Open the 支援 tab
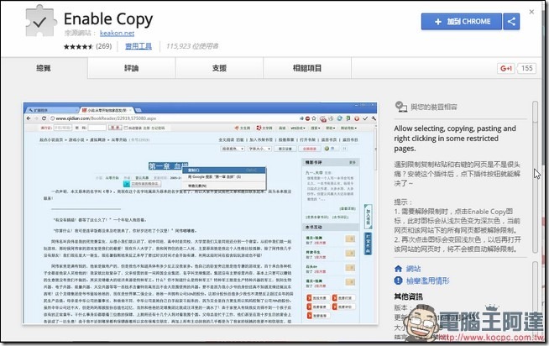549x346 pixels. click(x=219, y=68)
